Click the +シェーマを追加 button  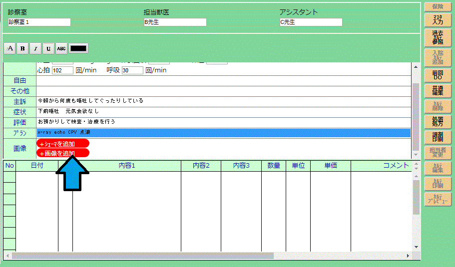coord(62,144)
